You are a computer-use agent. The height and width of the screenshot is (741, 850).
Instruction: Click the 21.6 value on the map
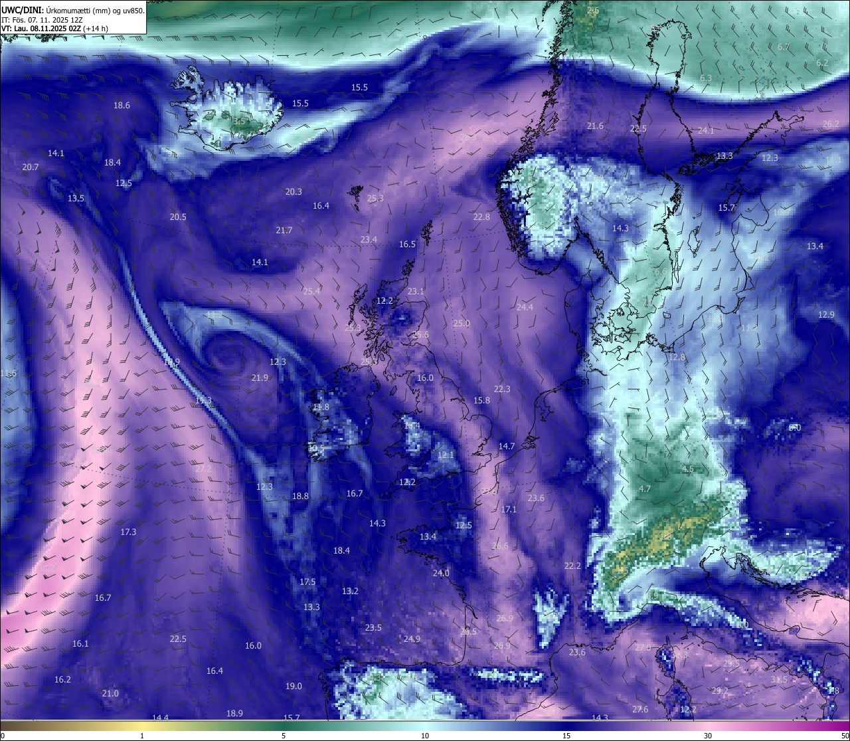(595, 126)
